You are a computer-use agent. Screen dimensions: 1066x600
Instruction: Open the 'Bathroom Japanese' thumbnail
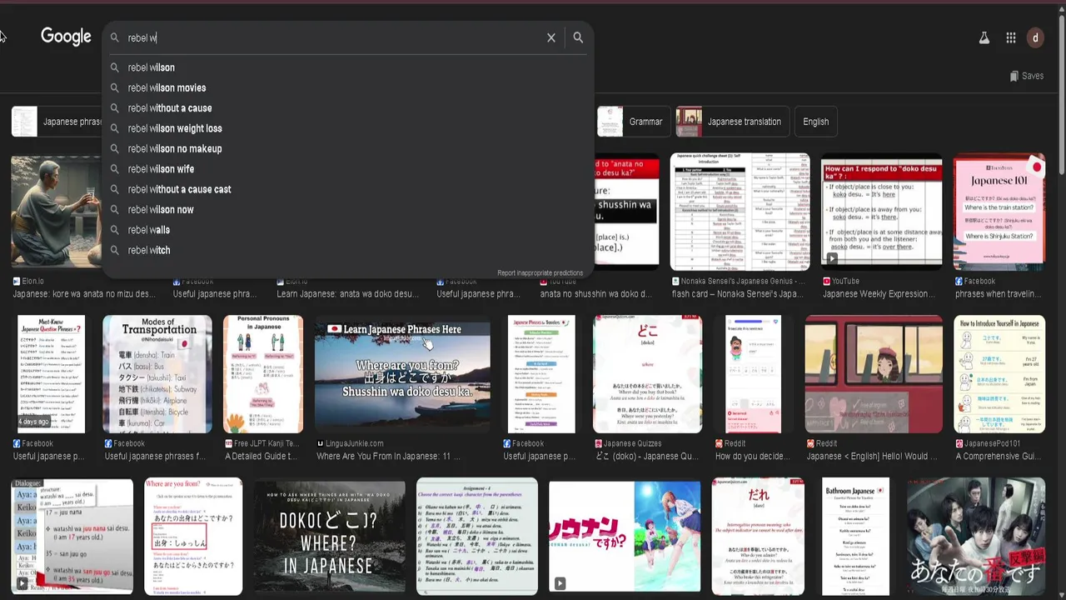855,537
